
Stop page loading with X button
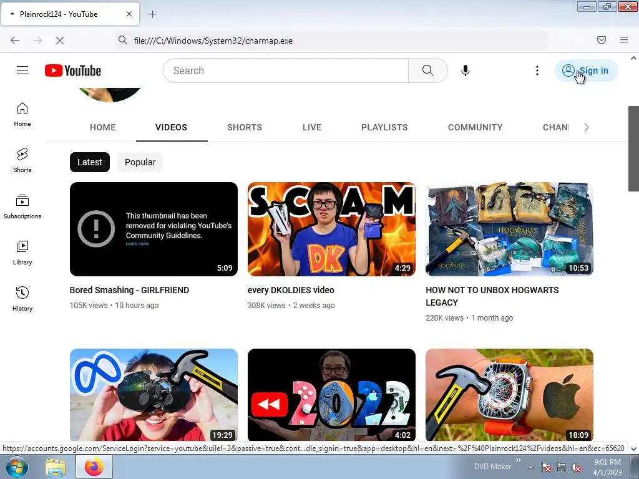60,41
